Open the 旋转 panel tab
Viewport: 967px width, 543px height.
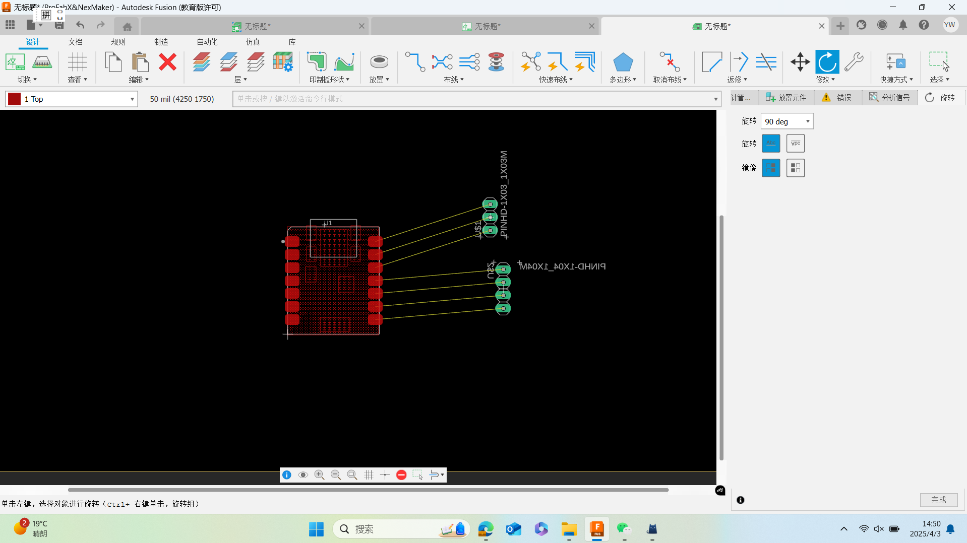point(940,98)
